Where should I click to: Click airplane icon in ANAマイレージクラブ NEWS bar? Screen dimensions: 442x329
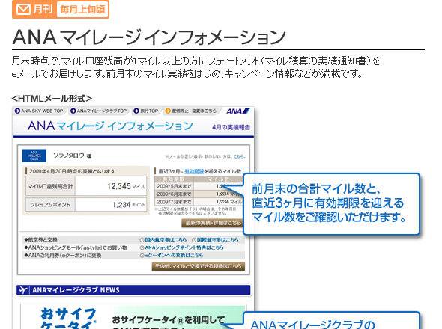point(24,290)
